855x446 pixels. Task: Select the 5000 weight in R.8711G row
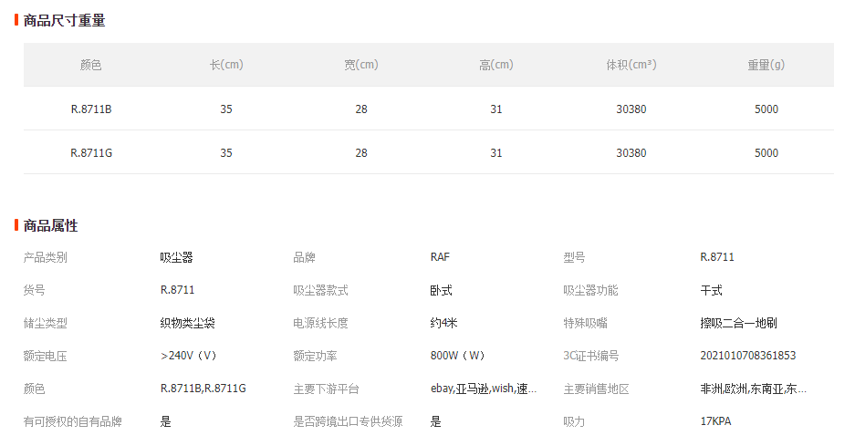(x=766, y=153)
